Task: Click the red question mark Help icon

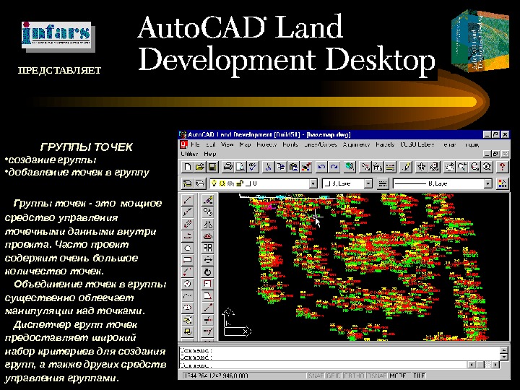Action: pos(502,167)
